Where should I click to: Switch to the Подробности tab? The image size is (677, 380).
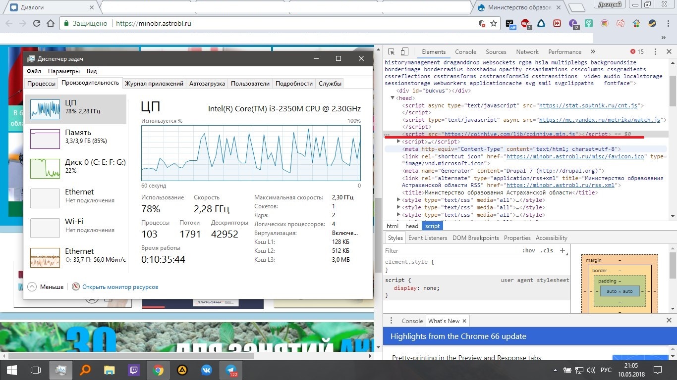(294, 84)
